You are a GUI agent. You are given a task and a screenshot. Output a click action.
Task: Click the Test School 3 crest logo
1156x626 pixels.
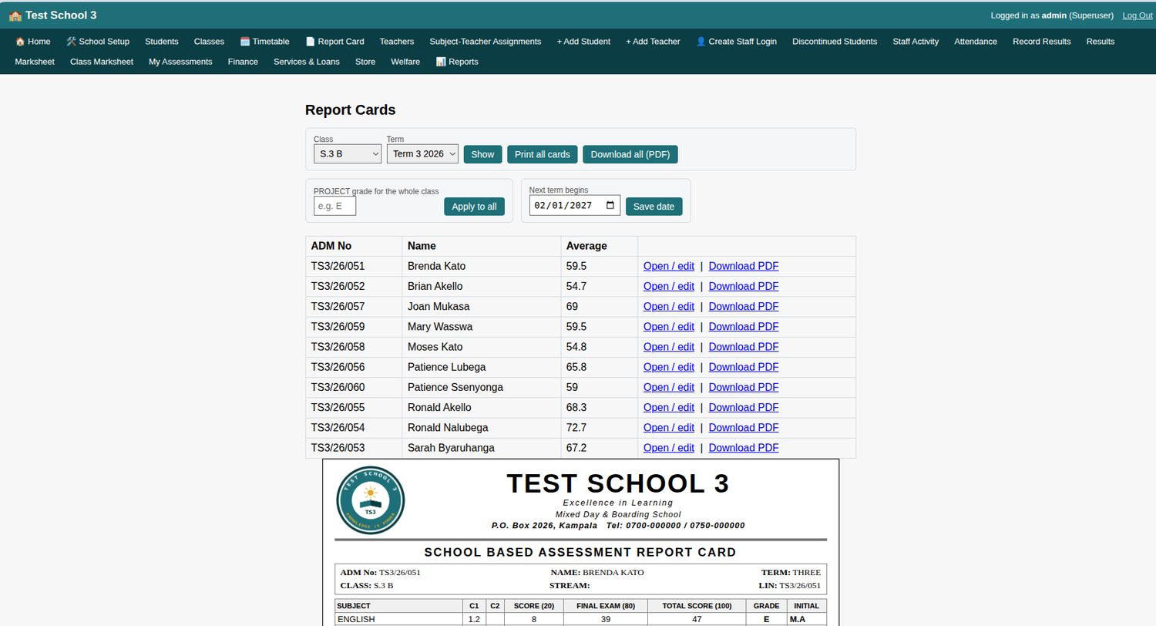pyautogui.click(x=371, y=500)
